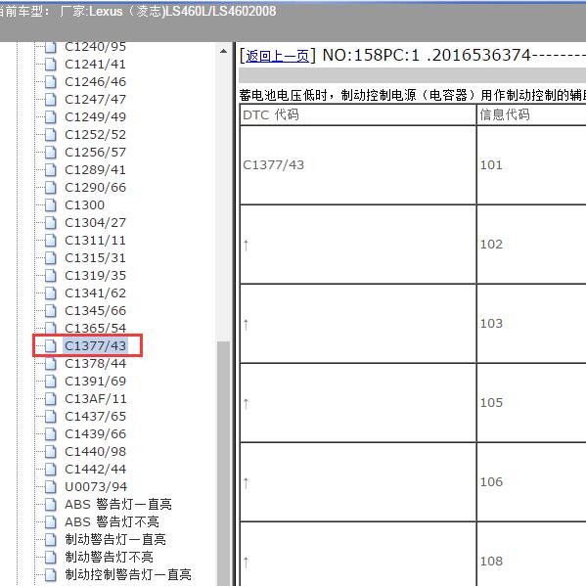Select DTC entry C1341/62
The height and width of the screenshot is (586, 586).
click(x=95, y=293)
